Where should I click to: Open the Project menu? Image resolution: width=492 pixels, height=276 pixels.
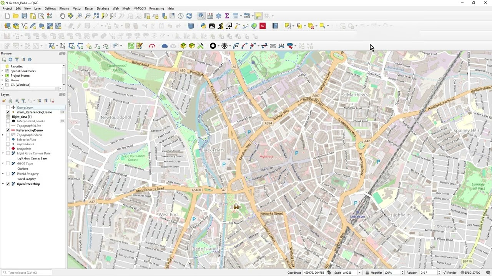[7, 8]
